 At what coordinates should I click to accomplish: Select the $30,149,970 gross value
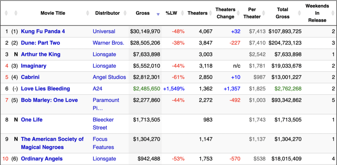click(145, 31)
